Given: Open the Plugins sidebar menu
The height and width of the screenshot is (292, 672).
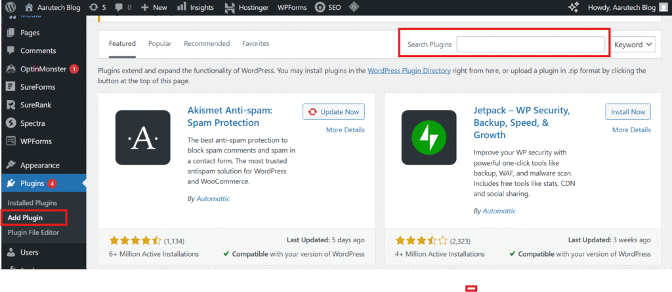Looking at the screenshot, I should [43, 183].
